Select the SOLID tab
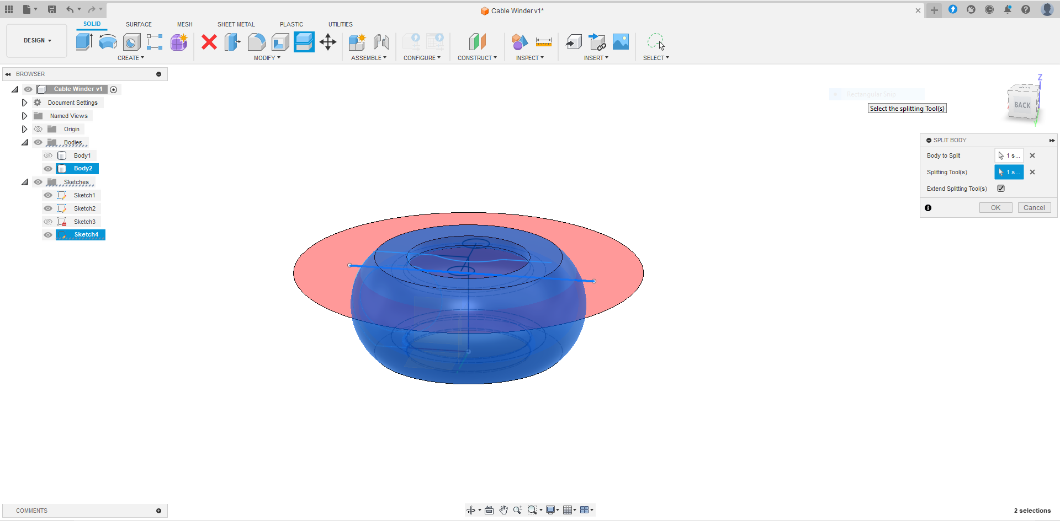 [92, 24]
